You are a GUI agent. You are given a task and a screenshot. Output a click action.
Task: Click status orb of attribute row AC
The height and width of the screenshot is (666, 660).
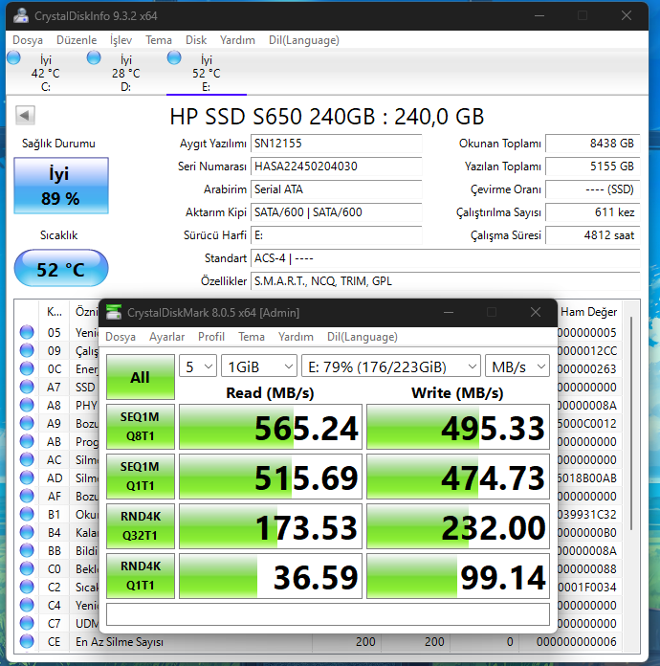(27, 459)
